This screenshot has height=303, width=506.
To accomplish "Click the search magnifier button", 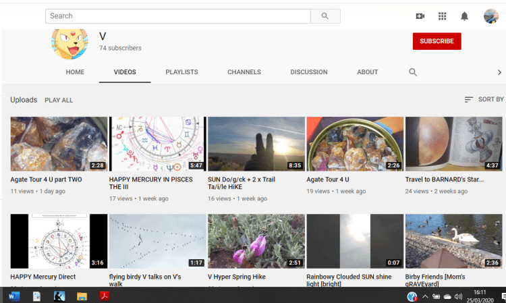I will tap(325, 16).
